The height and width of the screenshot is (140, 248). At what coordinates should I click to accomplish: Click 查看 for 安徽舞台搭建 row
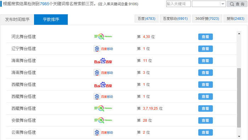pos(205,120)
